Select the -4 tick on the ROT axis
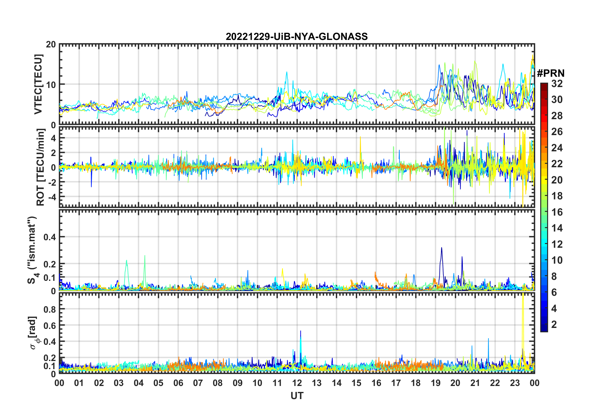 tap(52, 197)
